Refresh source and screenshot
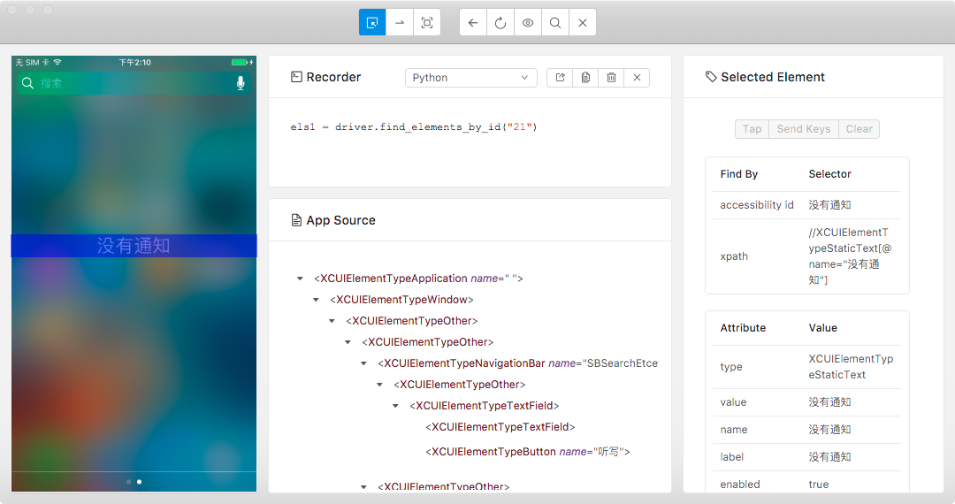Screen dimensions: 955x504 click(x=500, y=22)
